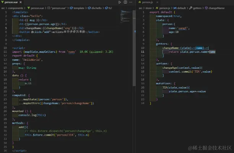234x153 pixels.
Task: Click line number 5 in person.vue
Action: (6, 28)
